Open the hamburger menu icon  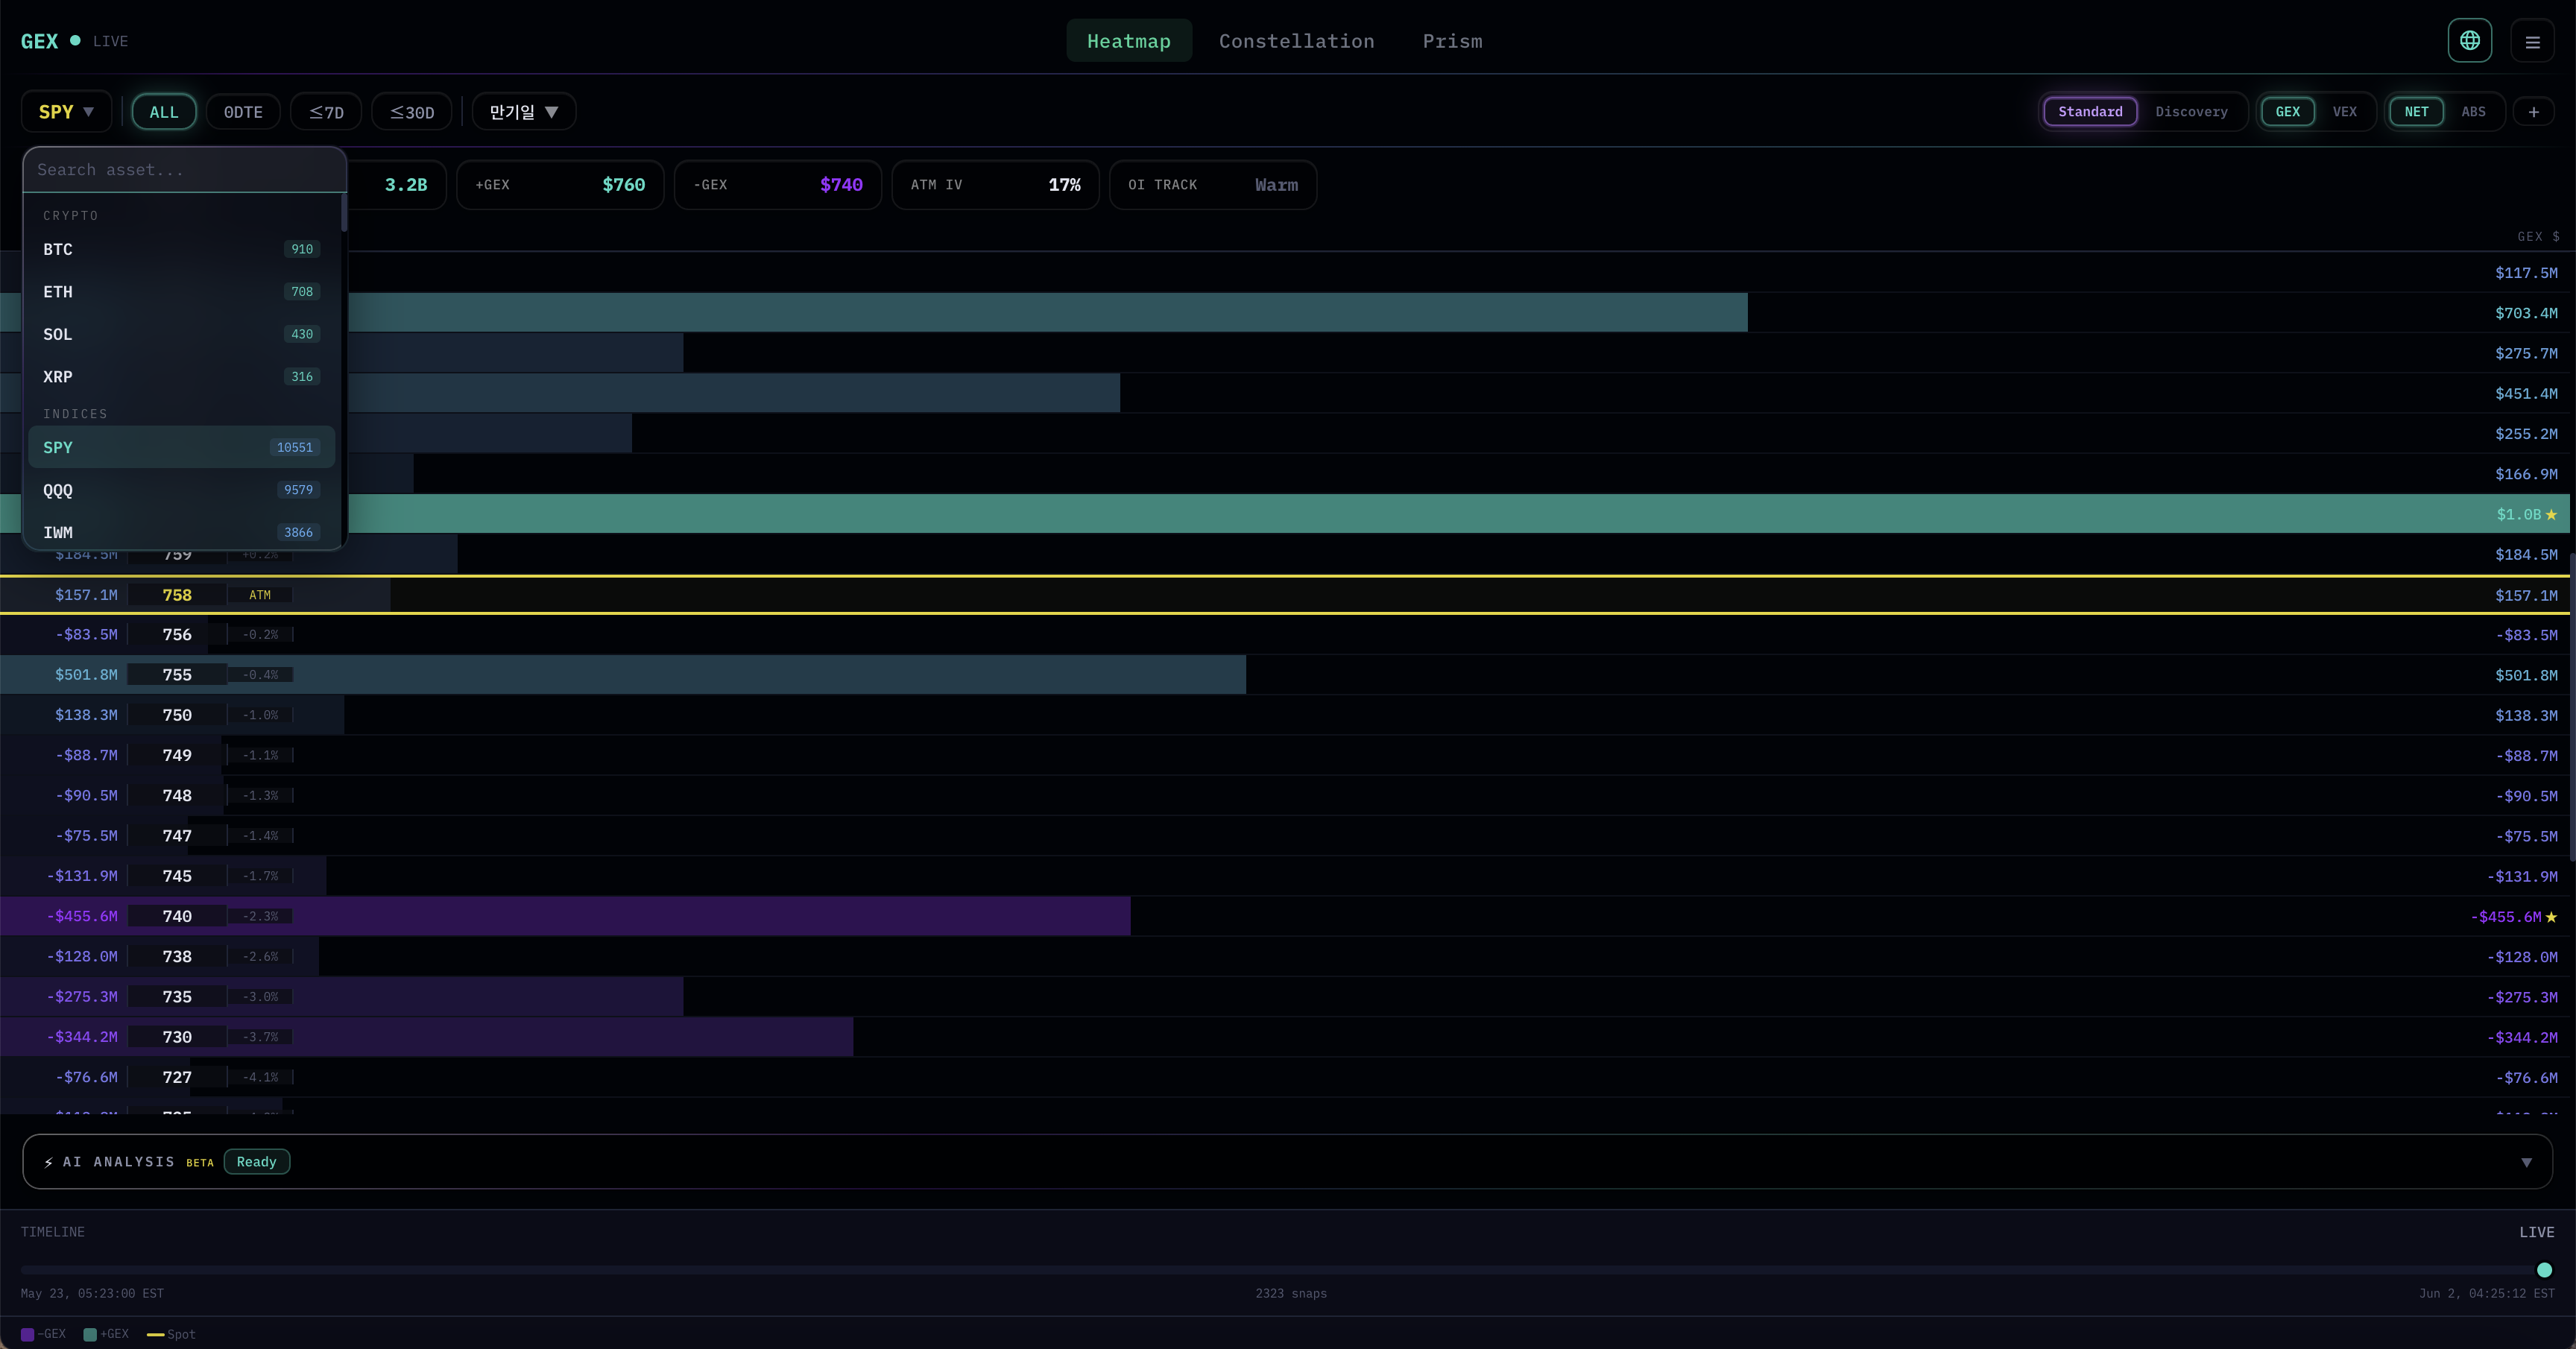coord(2532,42)
